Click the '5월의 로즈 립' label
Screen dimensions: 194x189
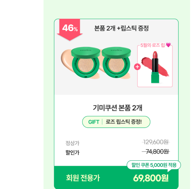152,45
